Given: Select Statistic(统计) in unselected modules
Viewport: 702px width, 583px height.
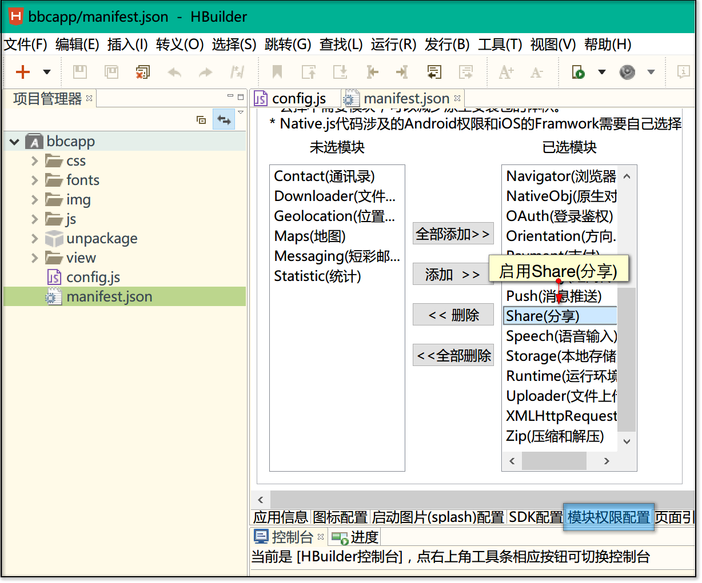Looking at the screenshot, I should (318, 276).
